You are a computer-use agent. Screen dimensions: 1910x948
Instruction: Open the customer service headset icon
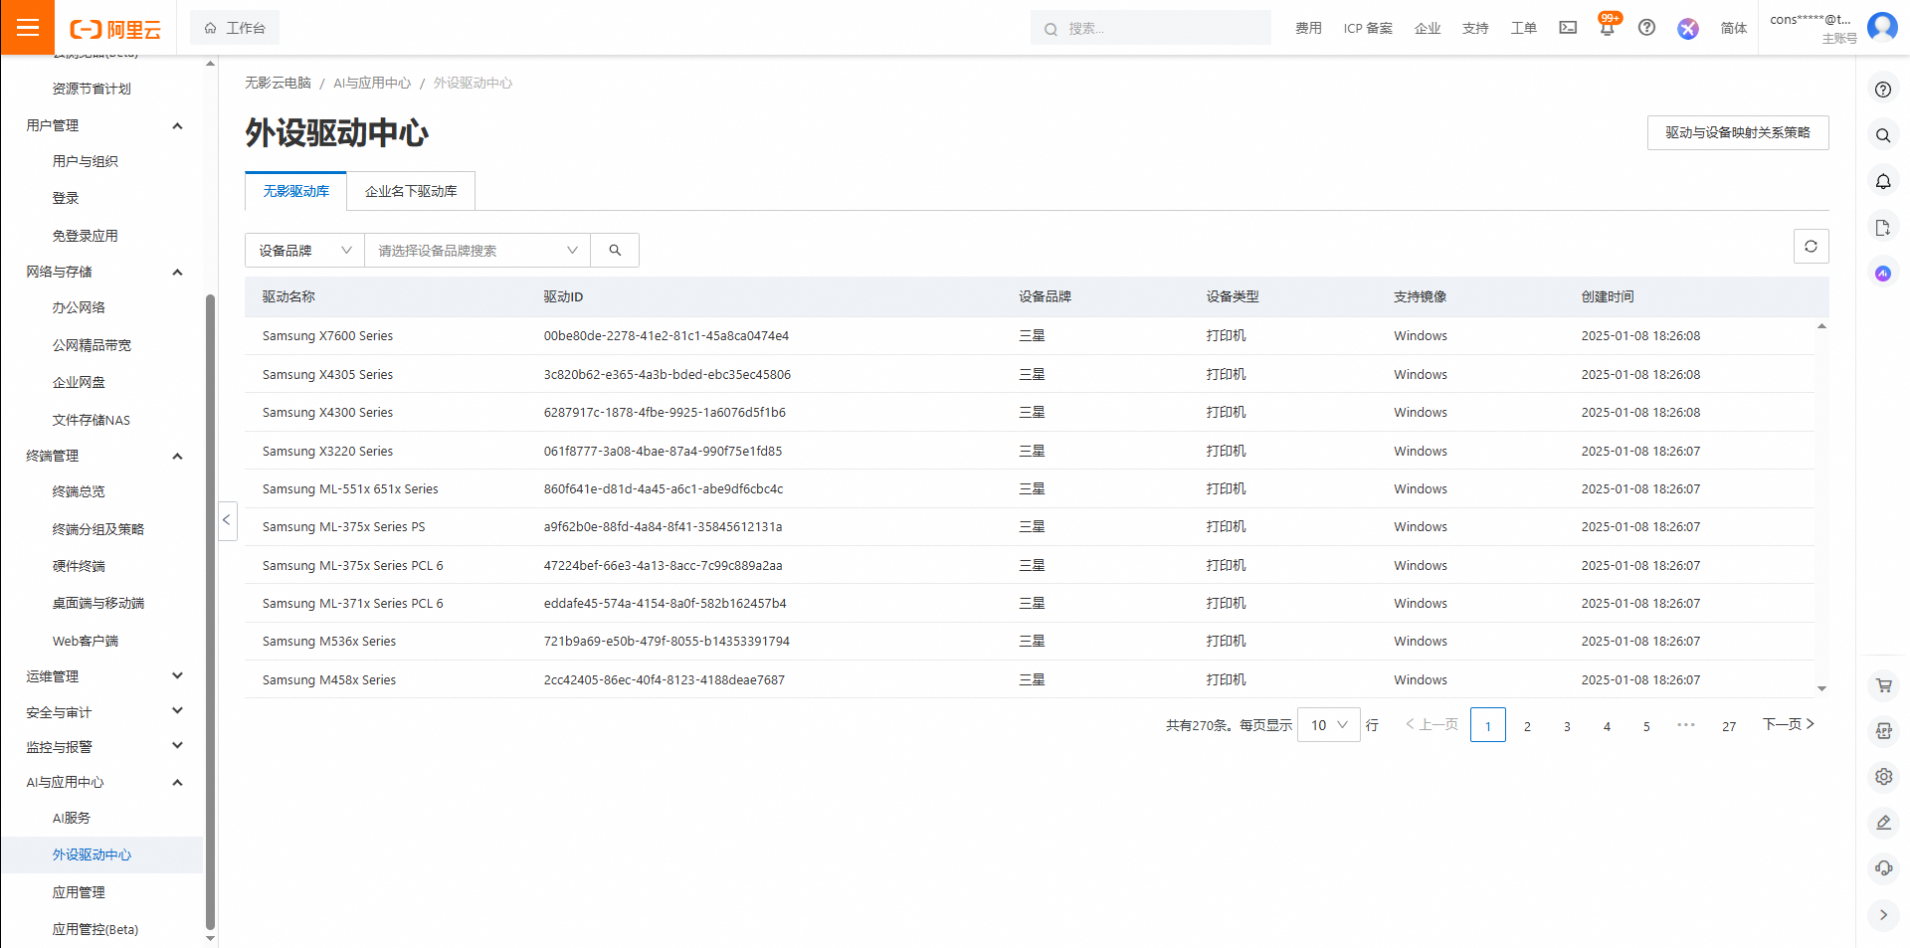tap(1883, 868)
